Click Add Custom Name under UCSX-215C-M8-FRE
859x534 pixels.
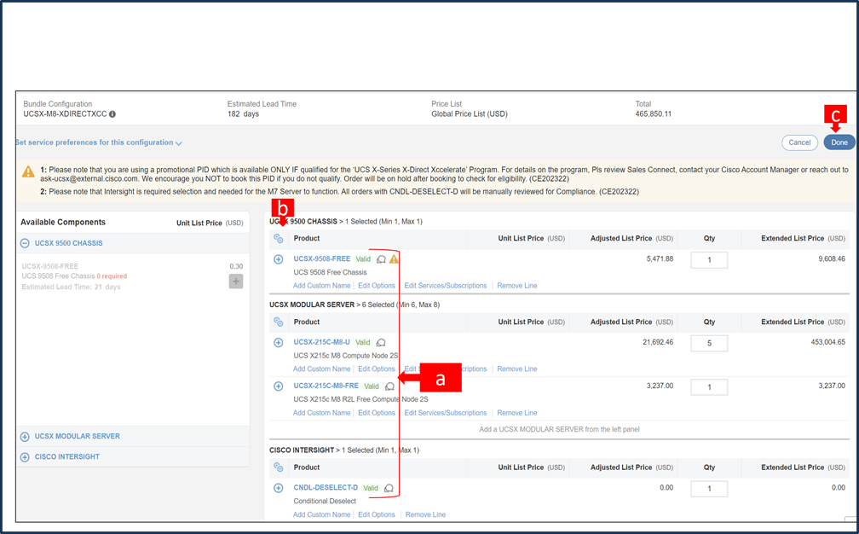321,413
